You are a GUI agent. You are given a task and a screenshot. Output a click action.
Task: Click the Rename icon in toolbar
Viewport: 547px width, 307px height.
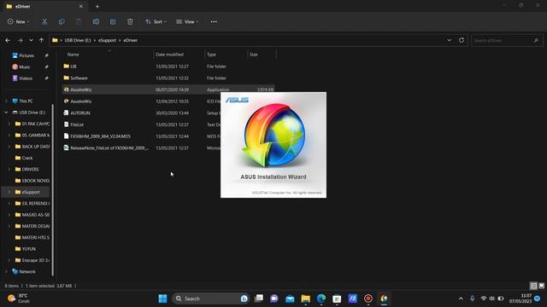(96, 21)
